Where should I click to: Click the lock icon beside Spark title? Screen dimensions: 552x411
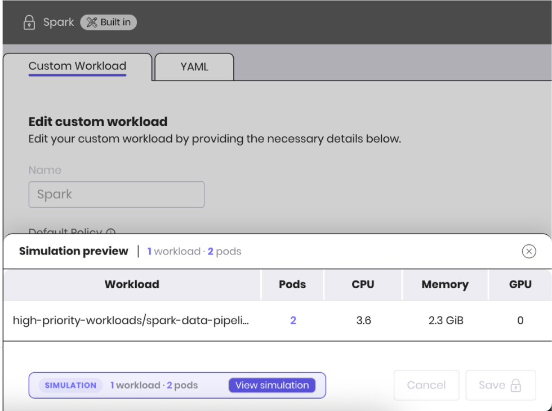[x=29, y=23]
